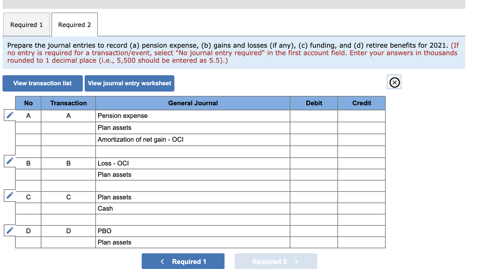
Task: Select the Required 2 tab
Action: pyautogui.click(x=74, y=24)
